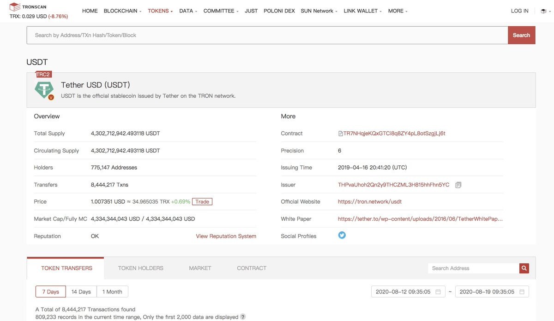Click the Holders value 775,147 Addresses
This screenshot has width=554, height=321.
tap(114, 168)
